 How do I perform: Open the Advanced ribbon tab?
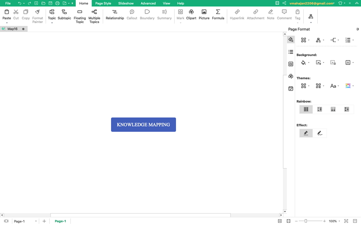click(148, 3)
